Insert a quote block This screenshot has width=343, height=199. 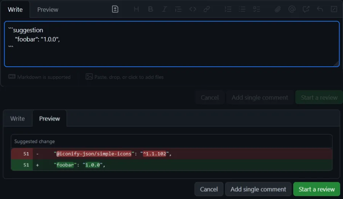point(178,9)
